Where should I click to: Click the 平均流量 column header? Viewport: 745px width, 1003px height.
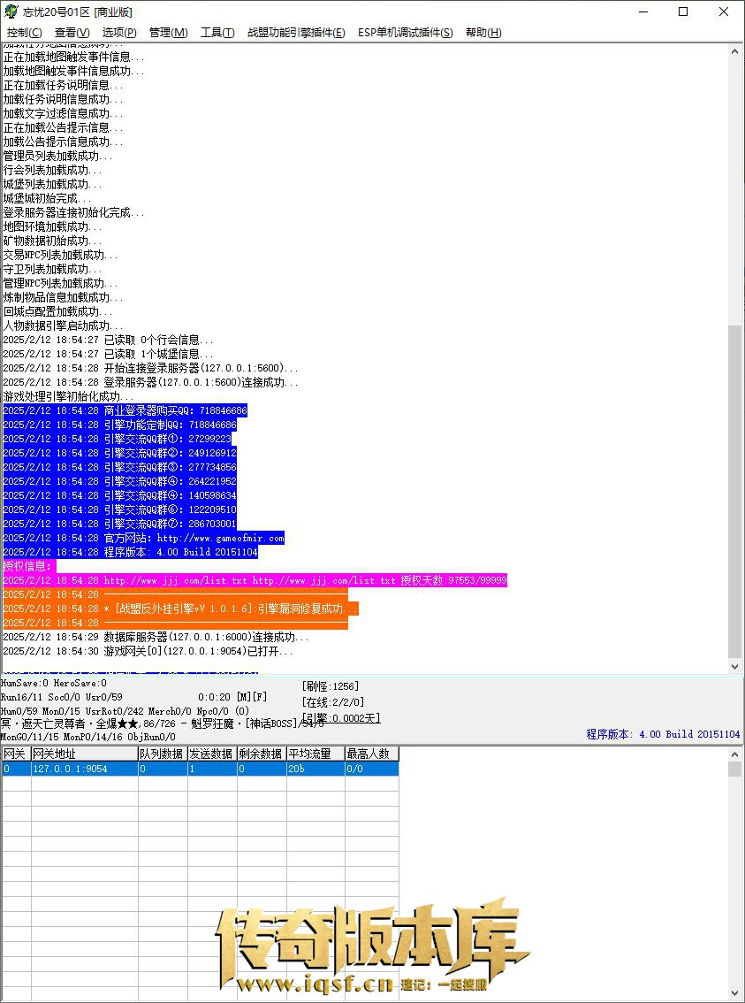[x=315, y=754]
